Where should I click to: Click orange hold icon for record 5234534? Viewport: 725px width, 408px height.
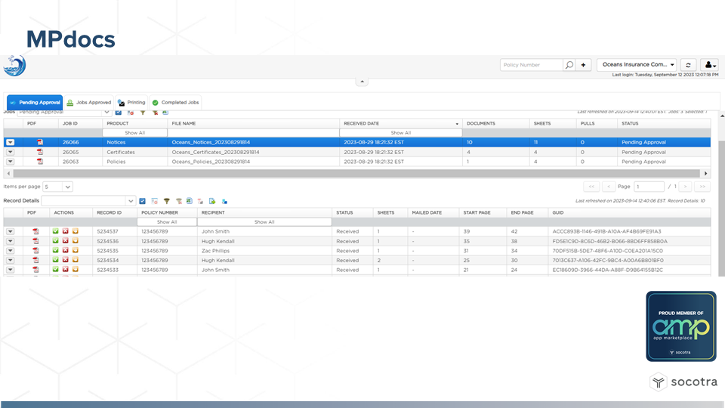[x=76, y=260]
